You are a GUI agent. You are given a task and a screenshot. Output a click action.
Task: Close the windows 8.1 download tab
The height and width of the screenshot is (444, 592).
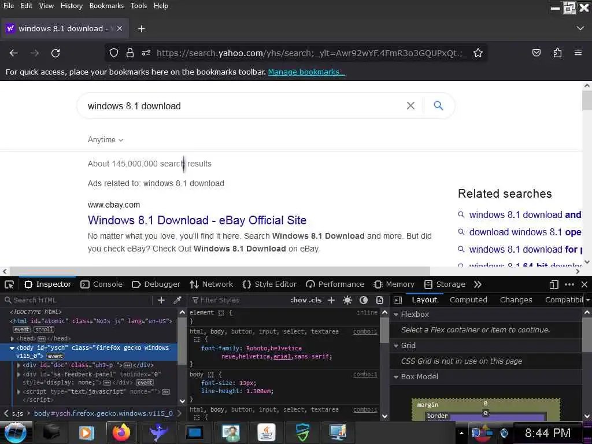[x=119, y=28]
